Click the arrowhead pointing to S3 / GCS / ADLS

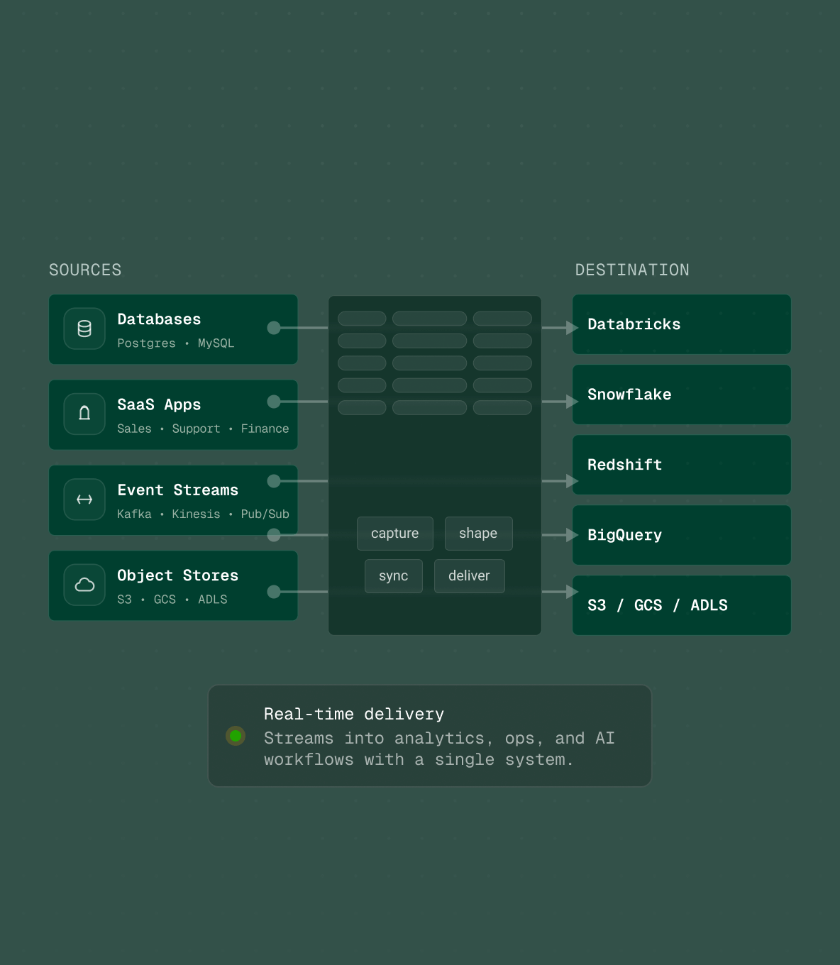click(x=572, y=592)
